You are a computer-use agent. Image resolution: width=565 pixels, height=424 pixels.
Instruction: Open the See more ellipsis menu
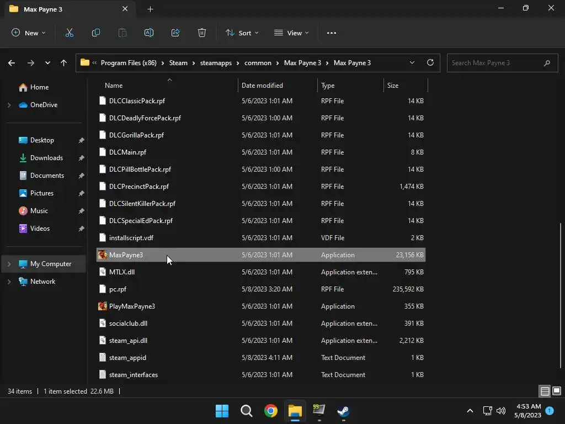[x=332, y=33]
